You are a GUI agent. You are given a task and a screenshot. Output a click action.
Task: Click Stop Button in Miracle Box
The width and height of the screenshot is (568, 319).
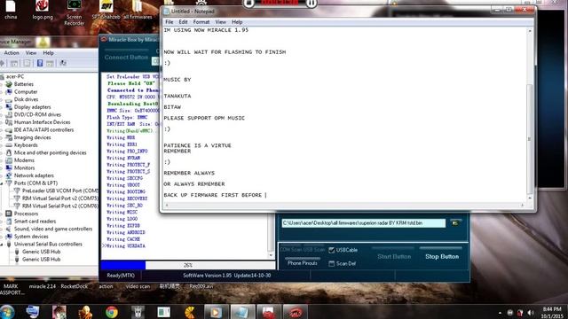click(442, 256)
